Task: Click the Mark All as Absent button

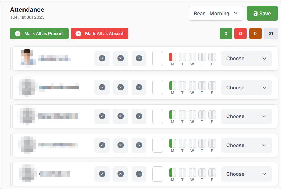Action: tap(100, 34)
